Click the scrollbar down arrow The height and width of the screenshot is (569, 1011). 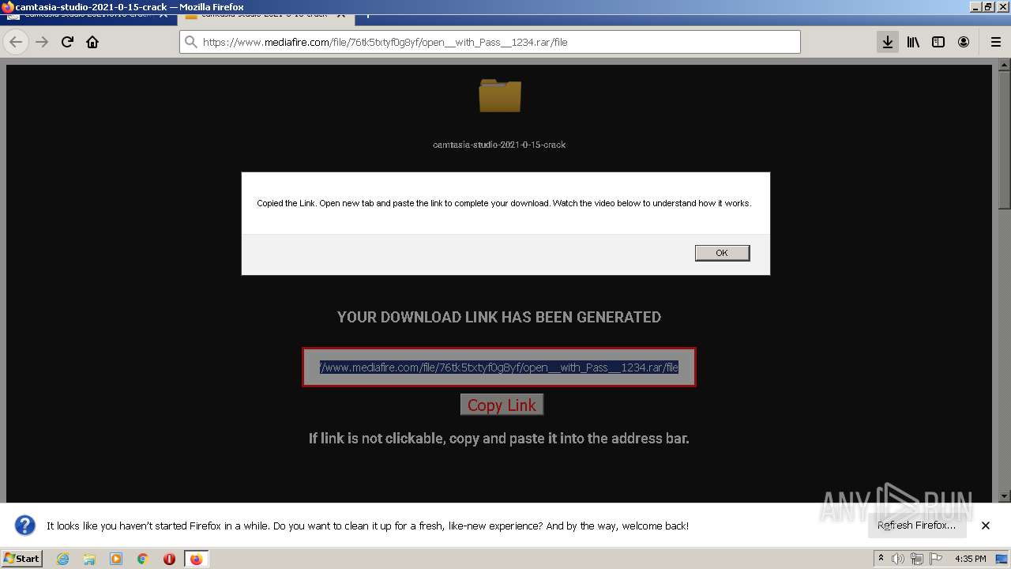[x=1004, y=496]
